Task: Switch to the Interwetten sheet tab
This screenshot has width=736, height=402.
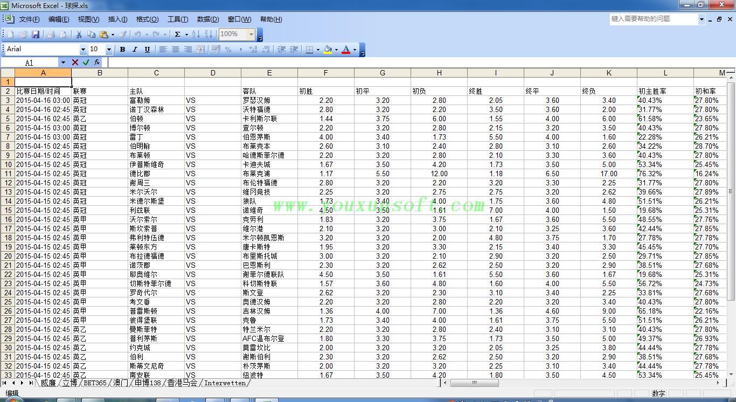Action: coord(225,383)
